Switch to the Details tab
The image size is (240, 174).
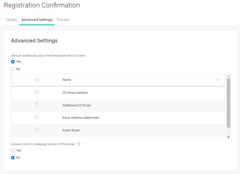12,20
